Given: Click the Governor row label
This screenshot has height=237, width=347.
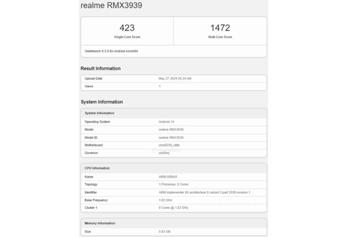Looking at the screenshot, I should coord(91,153).
